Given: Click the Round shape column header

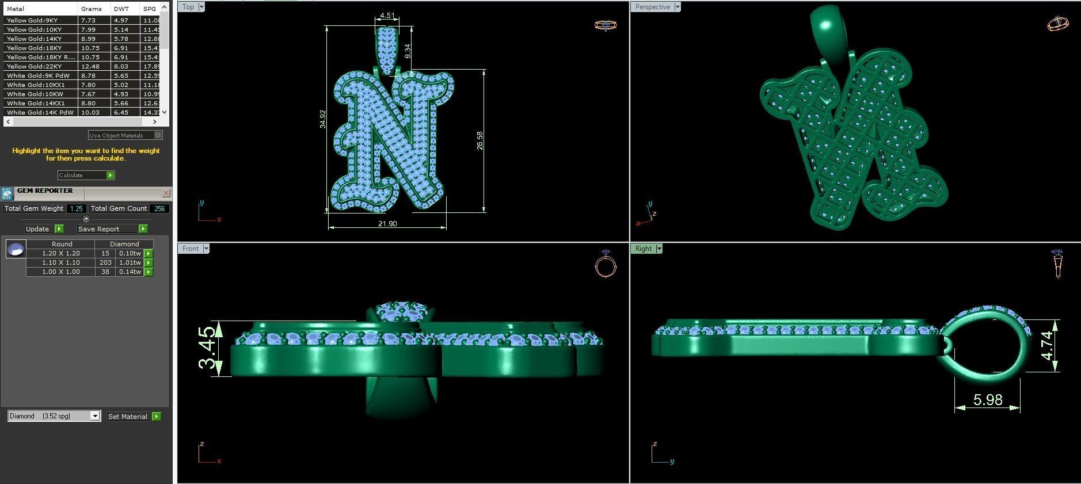Looking at the screenshot, I should click(x=62, y=244).
